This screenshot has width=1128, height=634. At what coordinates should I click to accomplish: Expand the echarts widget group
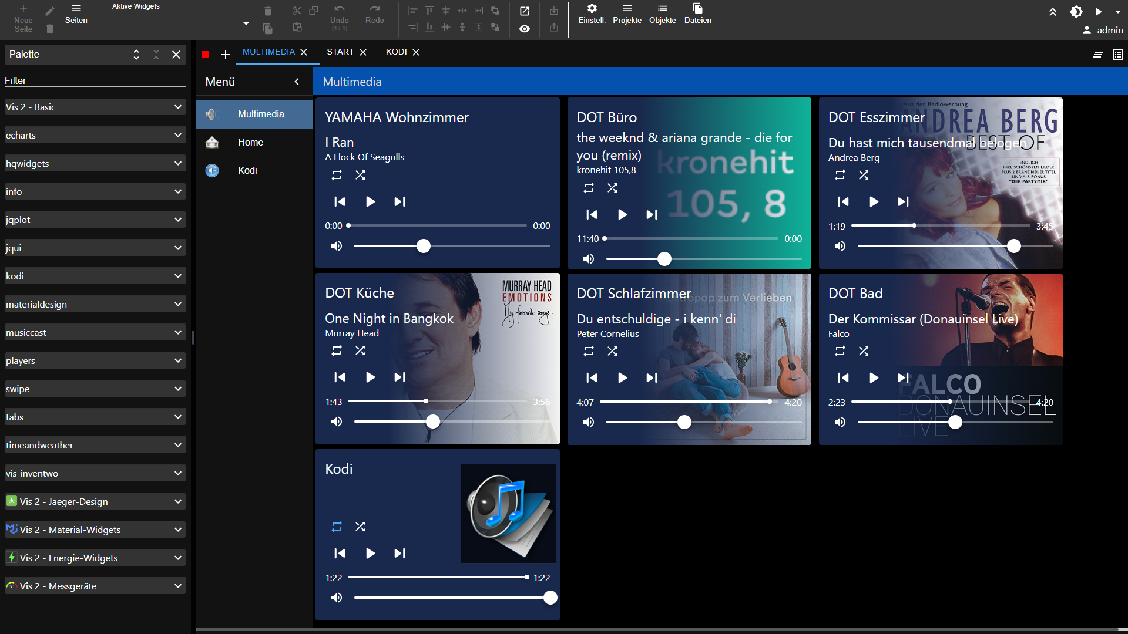pyautogui.click(x=95, y=135)
